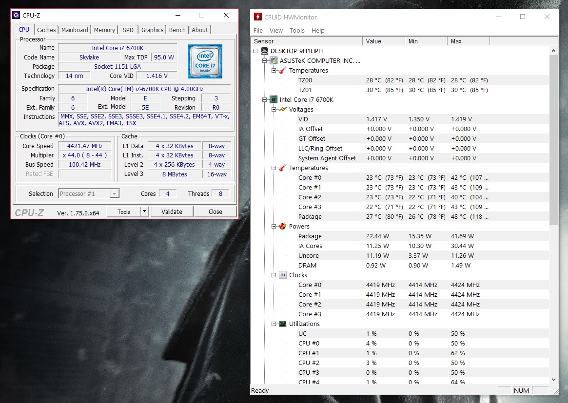This screenshot has width=568, height=403.
Task: Collapse the Intel Core i7 6700K node
Action: tap(264, 99)
